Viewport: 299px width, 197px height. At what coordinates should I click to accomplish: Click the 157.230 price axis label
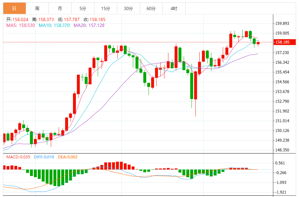point(282,53)
